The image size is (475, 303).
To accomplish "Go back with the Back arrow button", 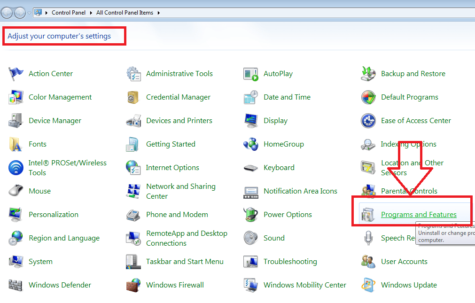I will pos(7,13).
